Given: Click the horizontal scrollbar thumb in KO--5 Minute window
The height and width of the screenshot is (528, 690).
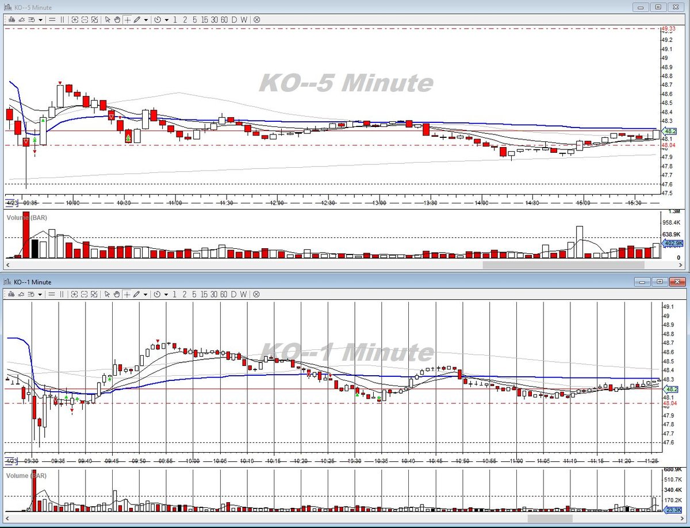Looking at the screenshot, I should pos(563,265).
